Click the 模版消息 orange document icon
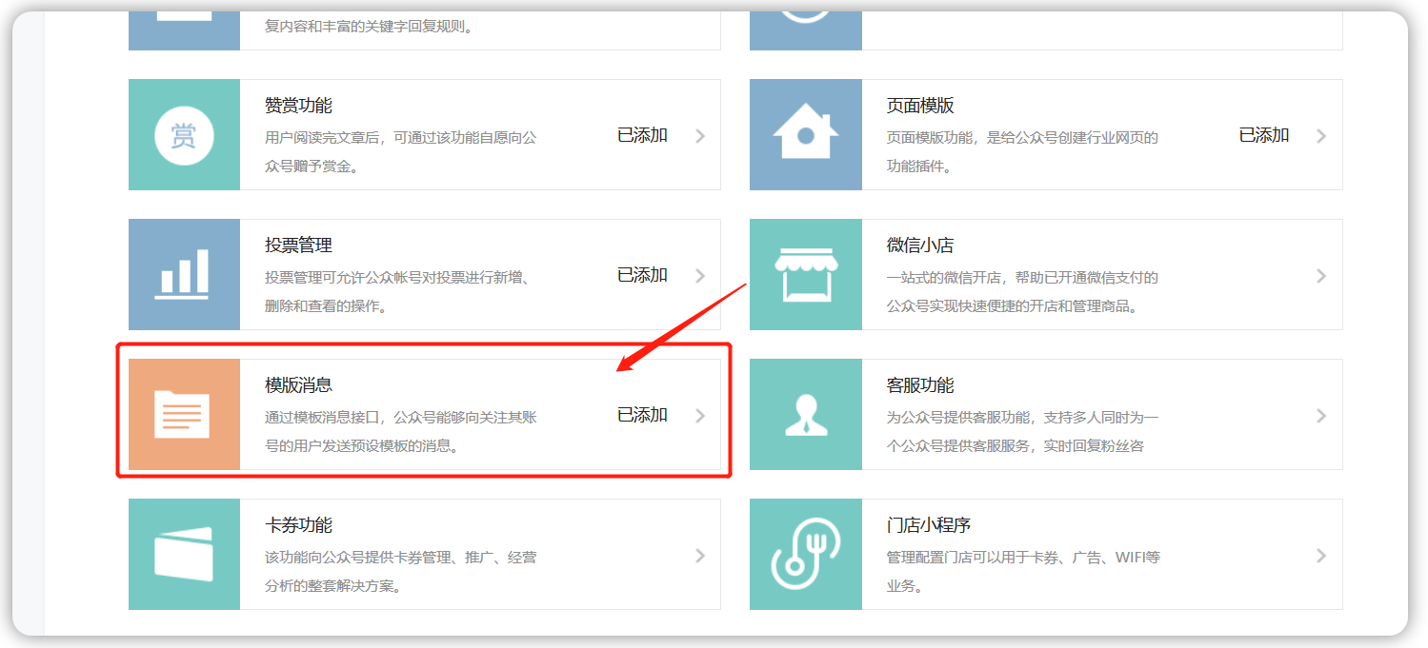The height and width of the screenshot is (648, 1428). pyautogui.click(x=184, y=415)
